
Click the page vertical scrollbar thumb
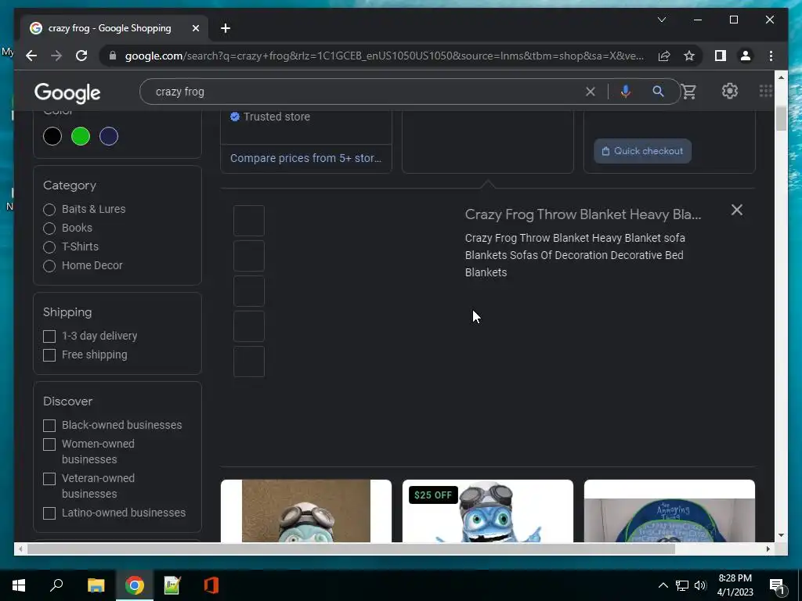(x=781, y=119)
